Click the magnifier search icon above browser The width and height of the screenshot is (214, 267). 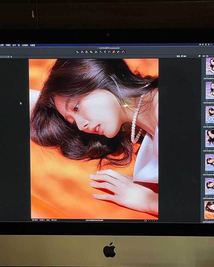[x=200, y=56]
